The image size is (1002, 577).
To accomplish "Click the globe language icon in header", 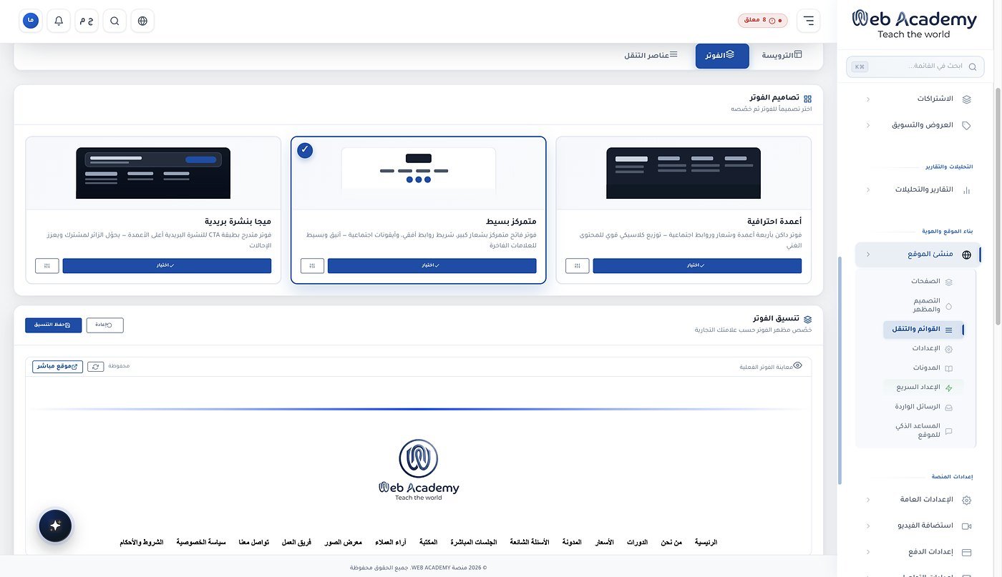I will click(x=142, y=21).
